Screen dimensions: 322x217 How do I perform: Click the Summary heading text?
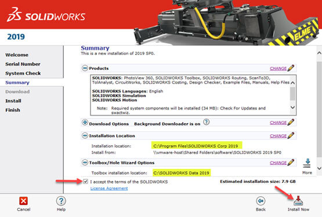pos(95,48)
